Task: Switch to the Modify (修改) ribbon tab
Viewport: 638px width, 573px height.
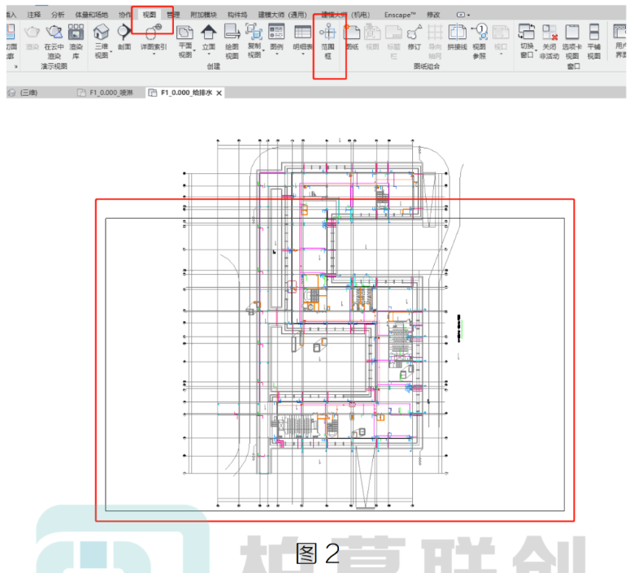Action: [433, 15]
